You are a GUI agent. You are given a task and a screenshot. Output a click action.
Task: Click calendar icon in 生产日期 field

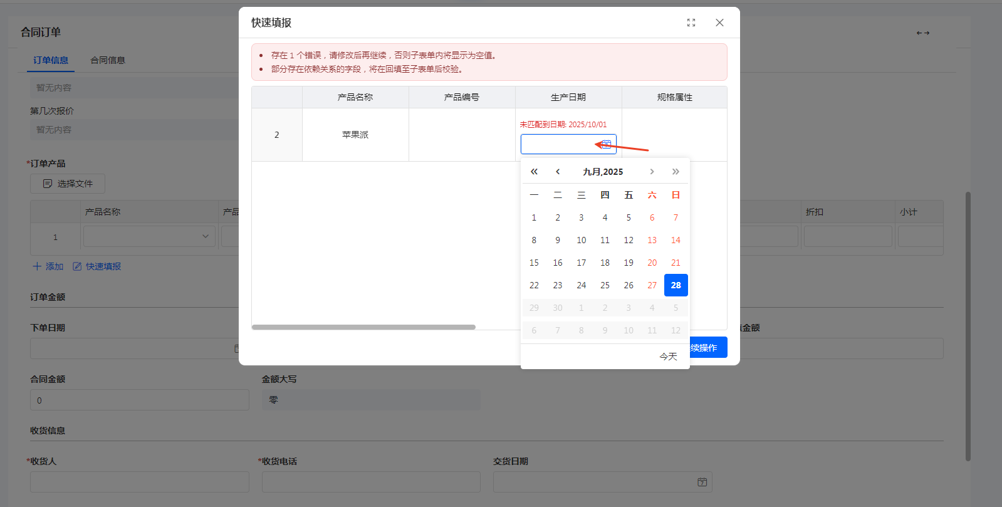[606, 144]
